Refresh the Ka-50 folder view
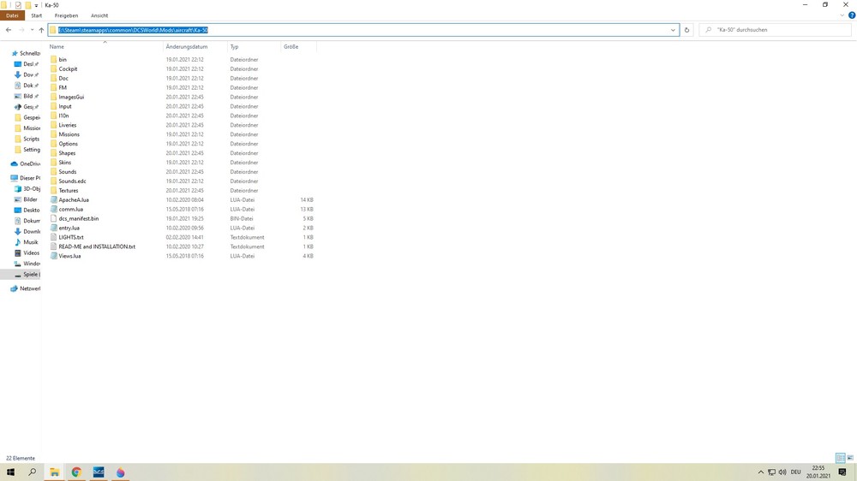The image size is (857, 481). (687, 30)
